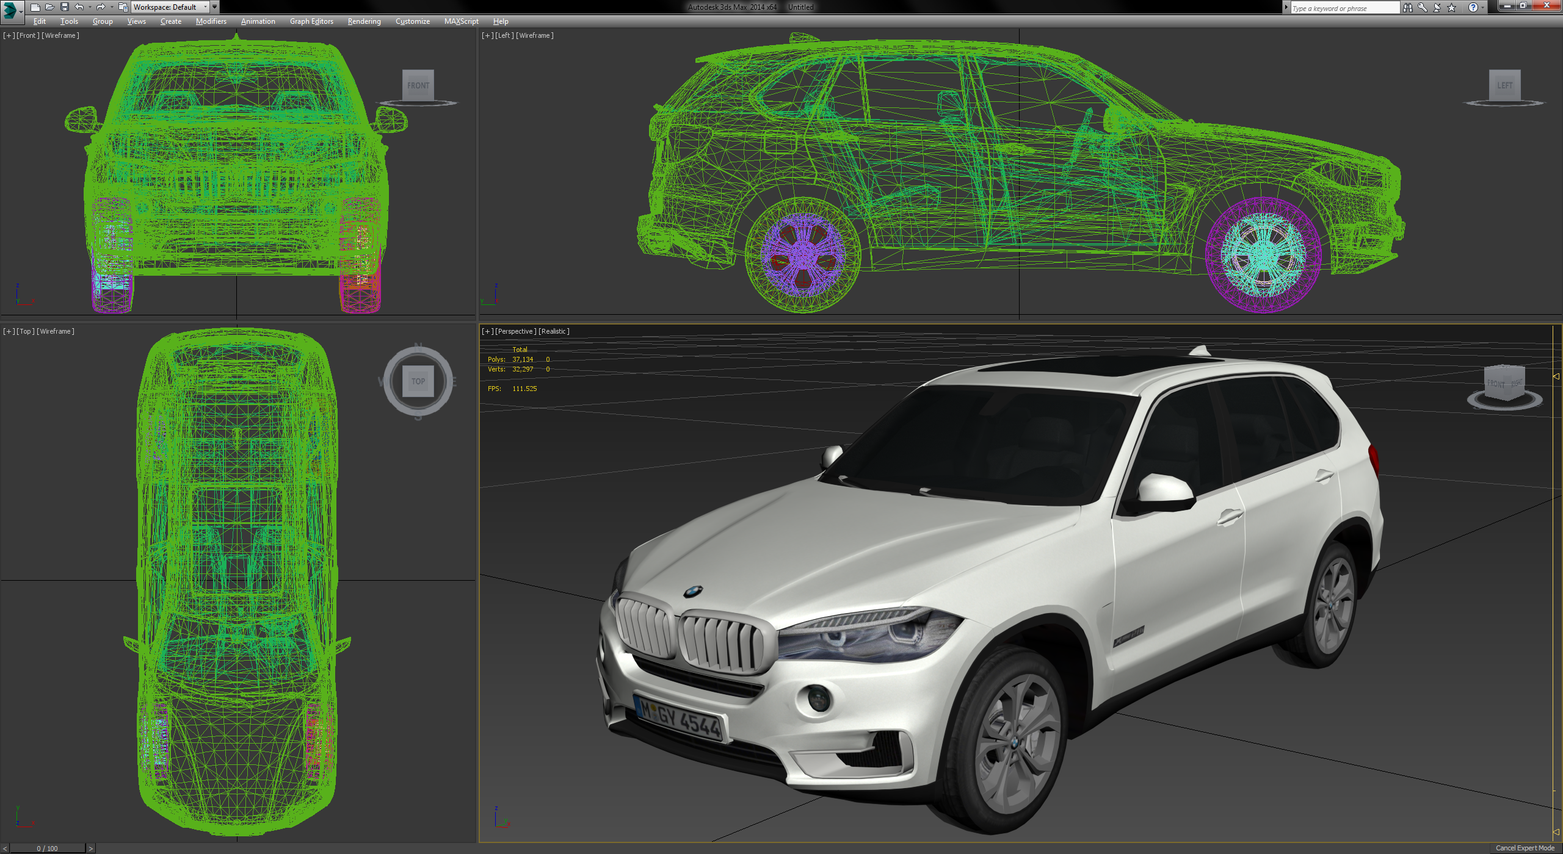
Task: Switch Front viewport shading via Wireframe label
Action: (x=59, y=35)
